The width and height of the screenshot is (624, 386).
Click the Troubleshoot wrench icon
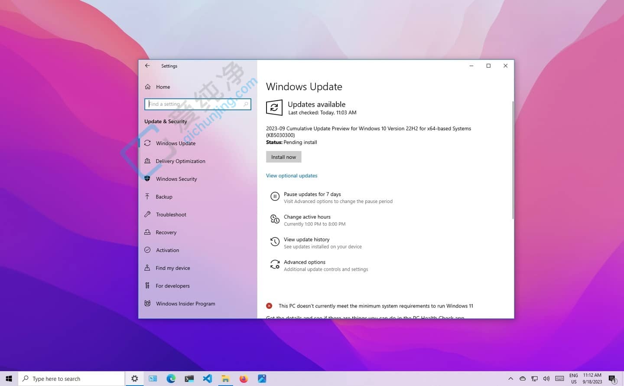click(147, 214)
